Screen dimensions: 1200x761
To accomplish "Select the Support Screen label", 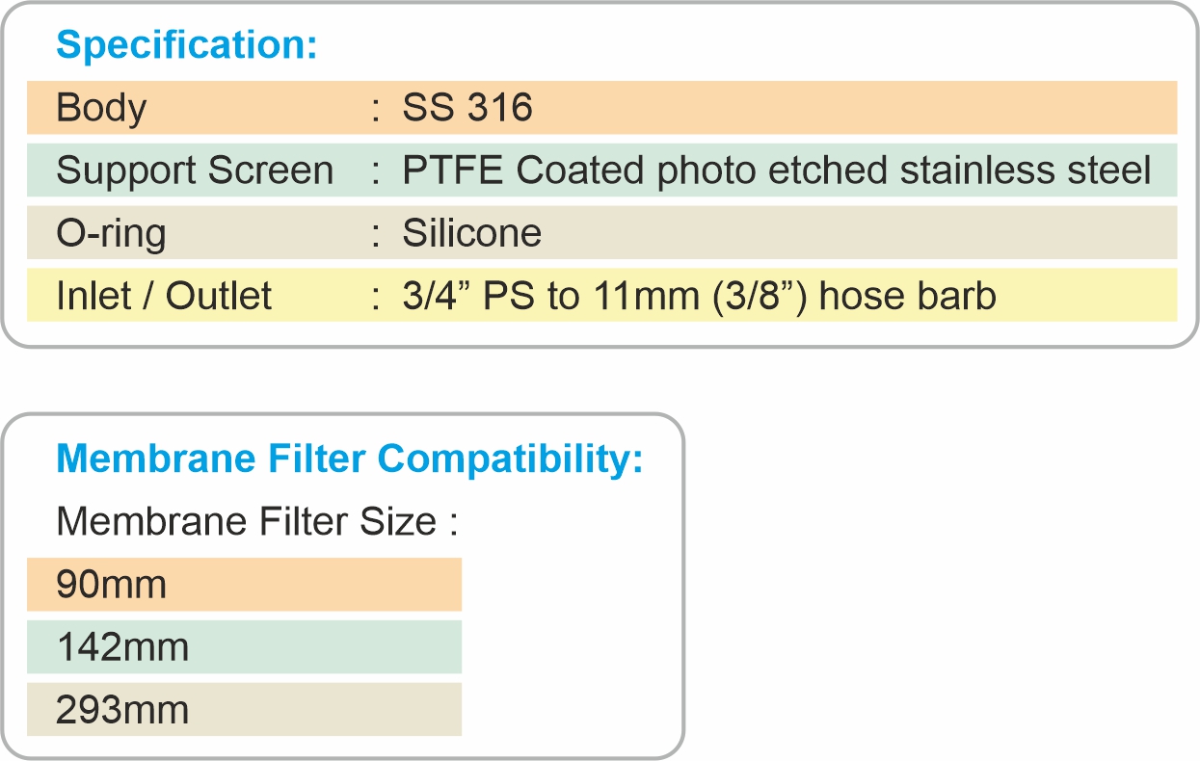I will pyautogui.click(x=195, y=171).
